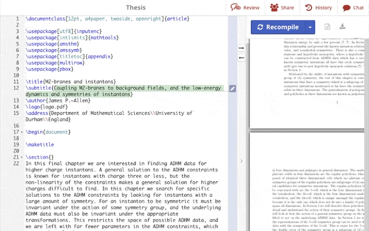Click the tracked change pencil icon
This screenshot has width=369, height=231.
pyautogui.click(x=232, y=89)
